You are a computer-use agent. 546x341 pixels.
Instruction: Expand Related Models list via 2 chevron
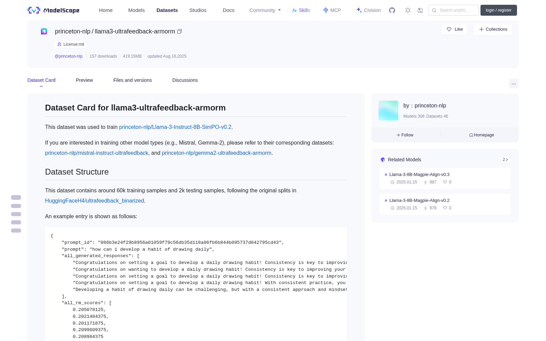click(x=505, y=160)
